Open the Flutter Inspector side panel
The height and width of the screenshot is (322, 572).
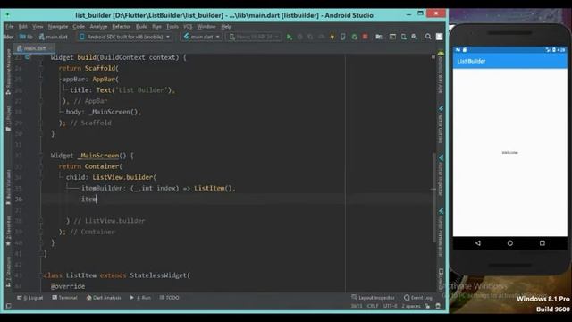[441, 175]
